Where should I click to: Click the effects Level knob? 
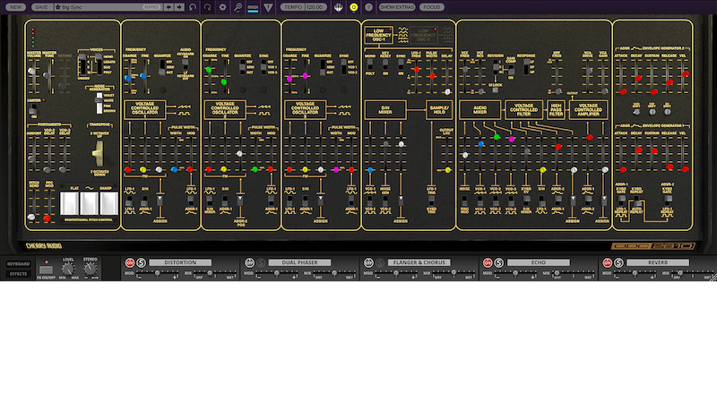coord(68,269)
